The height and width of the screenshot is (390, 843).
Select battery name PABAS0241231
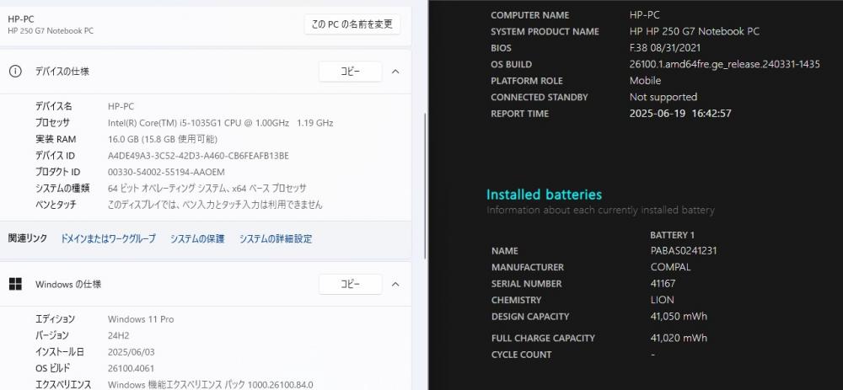684,251
